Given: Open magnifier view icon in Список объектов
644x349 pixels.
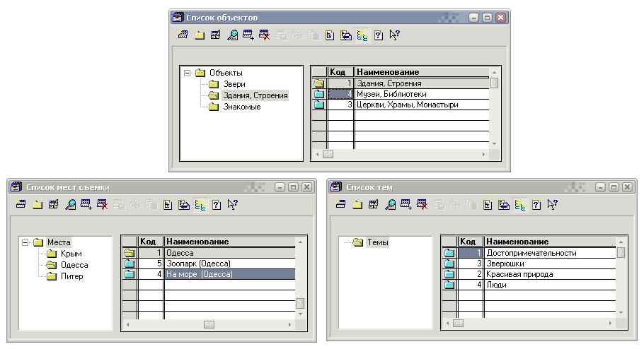Looking at the screenshot, I should [232, 35].
